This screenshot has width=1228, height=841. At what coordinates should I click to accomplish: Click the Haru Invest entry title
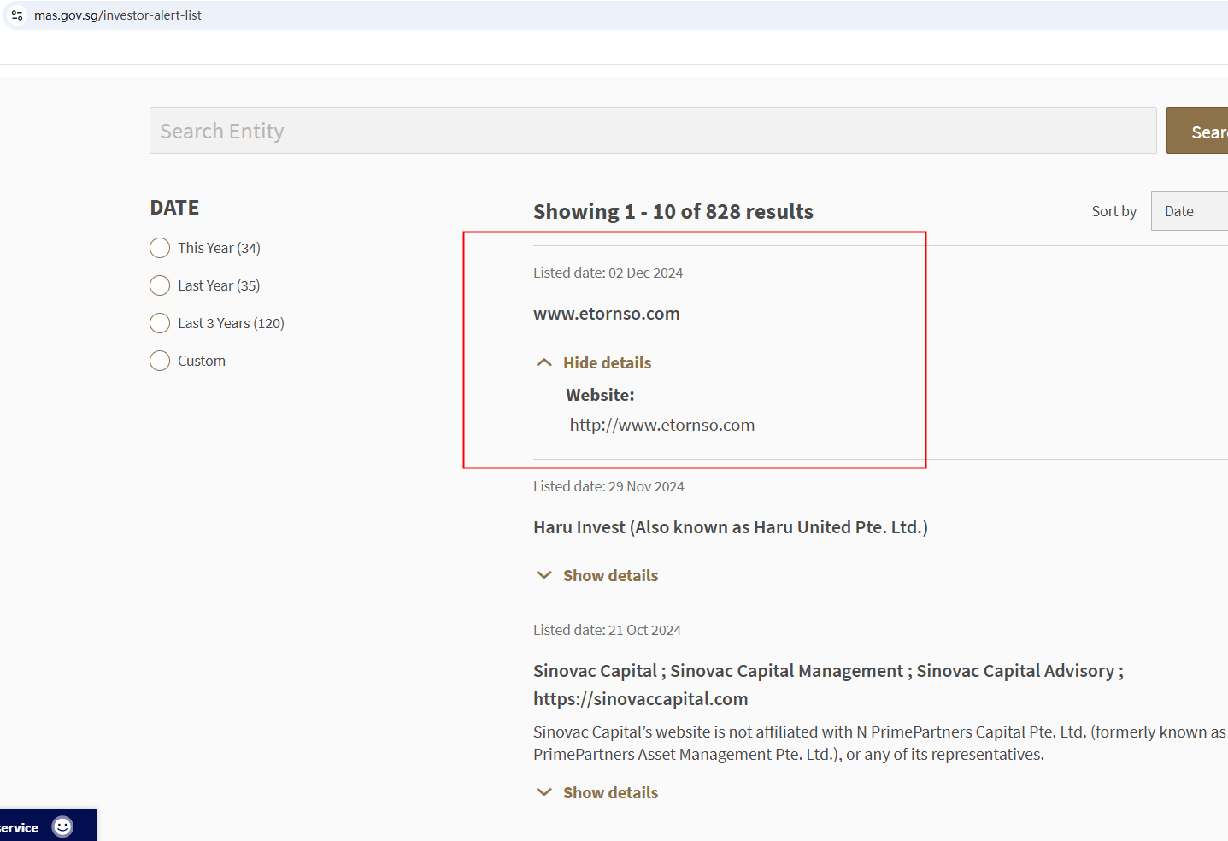[730, 527]
